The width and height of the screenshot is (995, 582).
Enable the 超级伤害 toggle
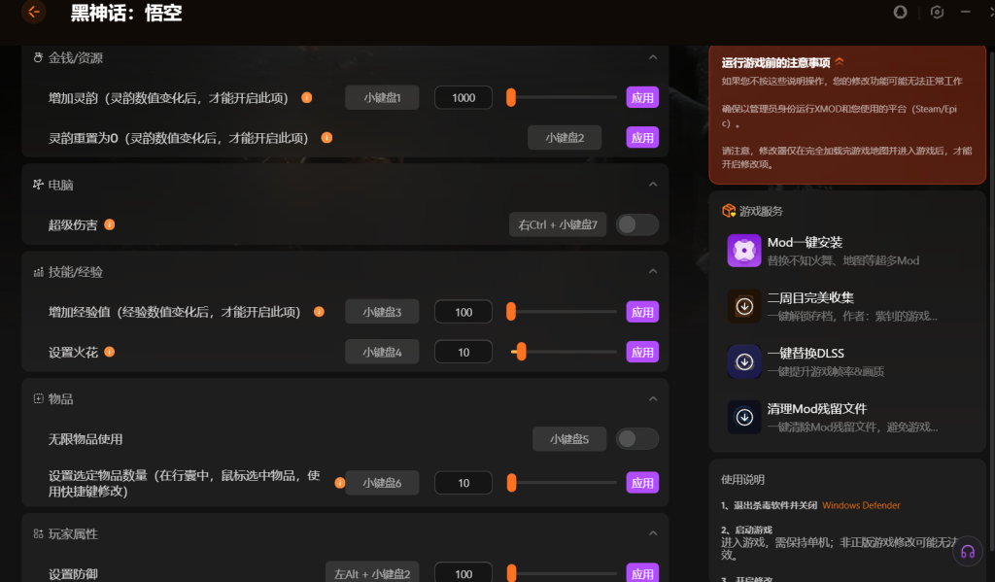(637, 224)
